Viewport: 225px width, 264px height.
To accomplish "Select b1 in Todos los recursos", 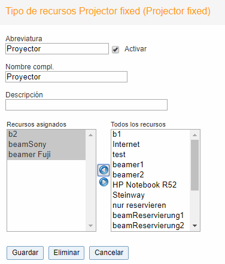I will [x=151, y=134].
